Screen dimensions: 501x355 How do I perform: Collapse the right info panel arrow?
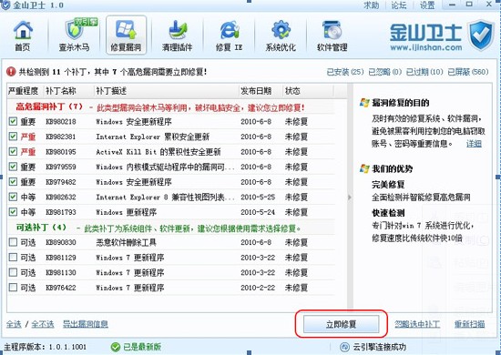pyautogui.click(x=350, y=198)
